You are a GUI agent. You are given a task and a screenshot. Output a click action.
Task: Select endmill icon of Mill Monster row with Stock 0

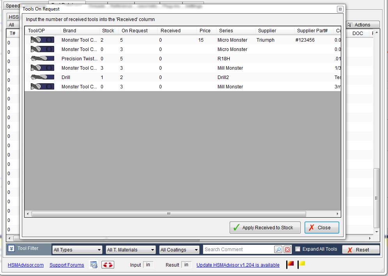click(43, 86)
